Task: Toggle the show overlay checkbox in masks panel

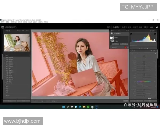Action: click(x=111, y=47)
